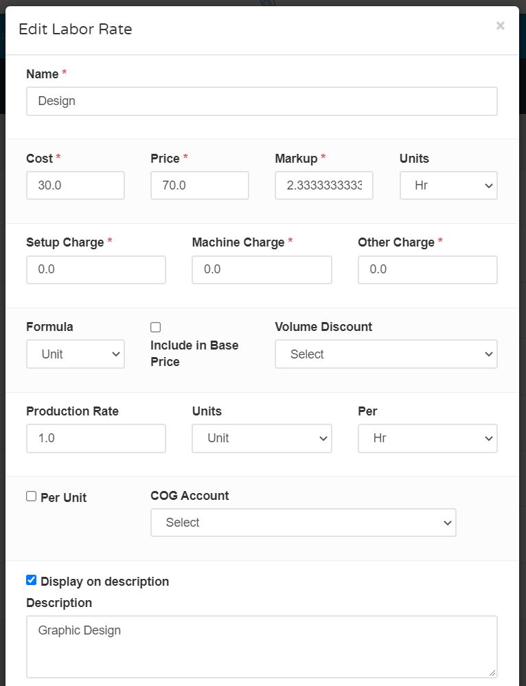Click the Description textarea with Graphic Design
The height and width of the screenshot is (686, 526).
262,647
